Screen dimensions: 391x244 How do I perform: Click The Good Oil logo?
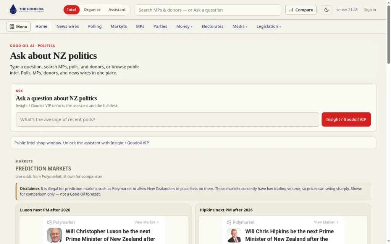coord(27,10)
